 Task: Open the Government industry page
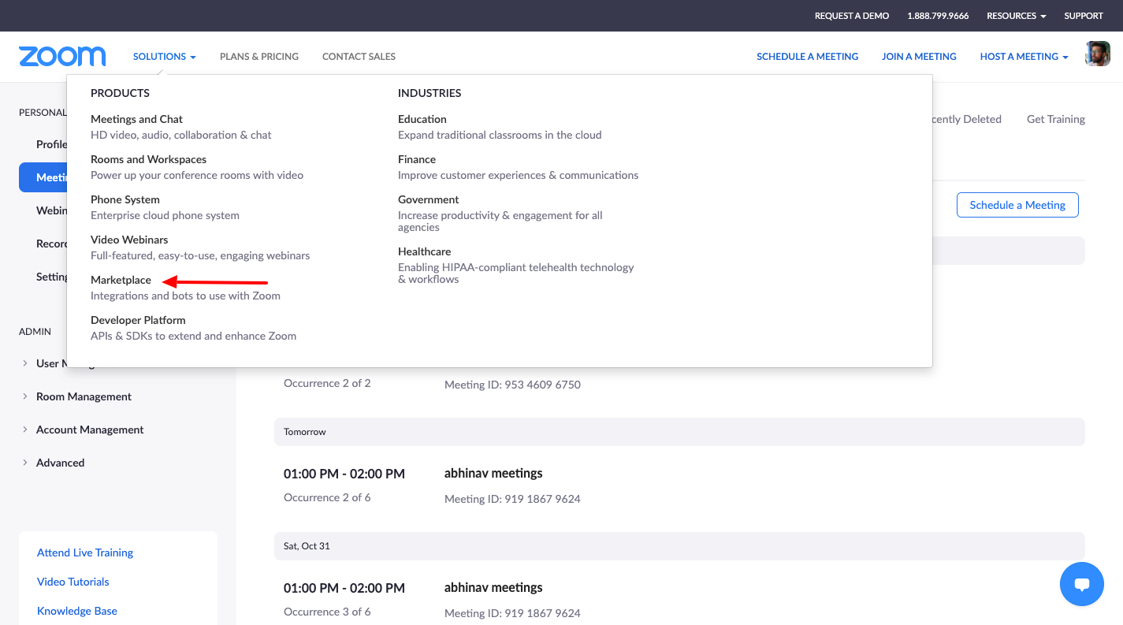(x=428, y=199)
